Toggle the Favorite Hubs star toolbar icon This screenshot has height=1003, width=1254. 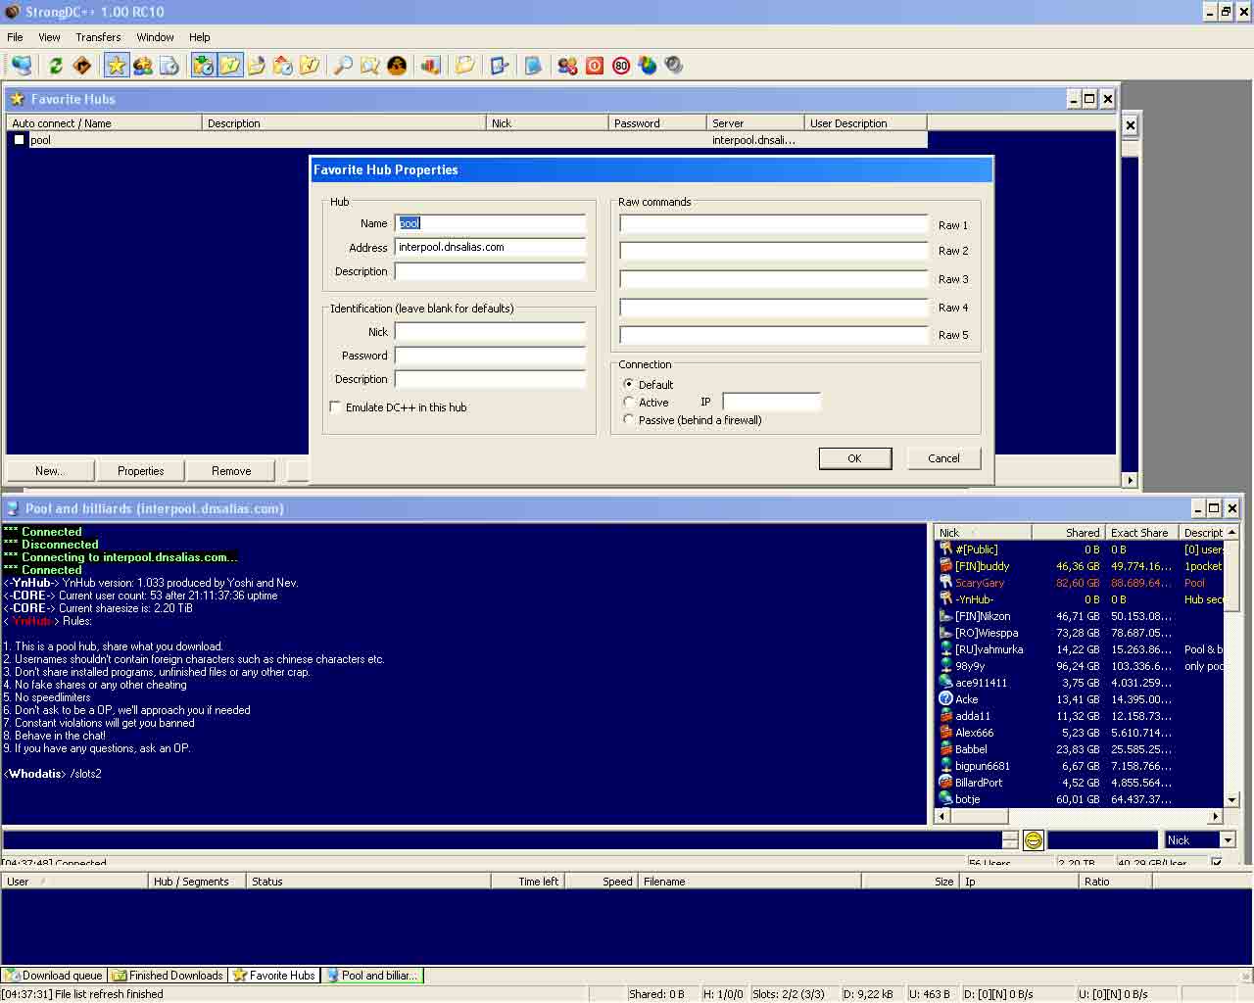tap(117, 66)
